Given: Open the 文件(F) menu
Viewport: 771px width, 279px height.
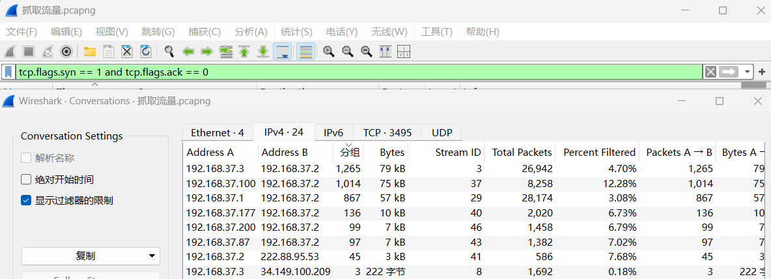Looking at the screenshot, I should click(21, 32).
